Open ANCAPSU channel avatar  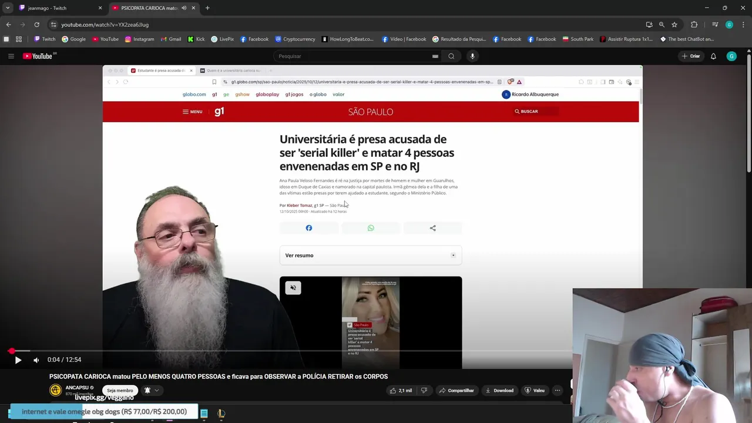pos(55,390)
